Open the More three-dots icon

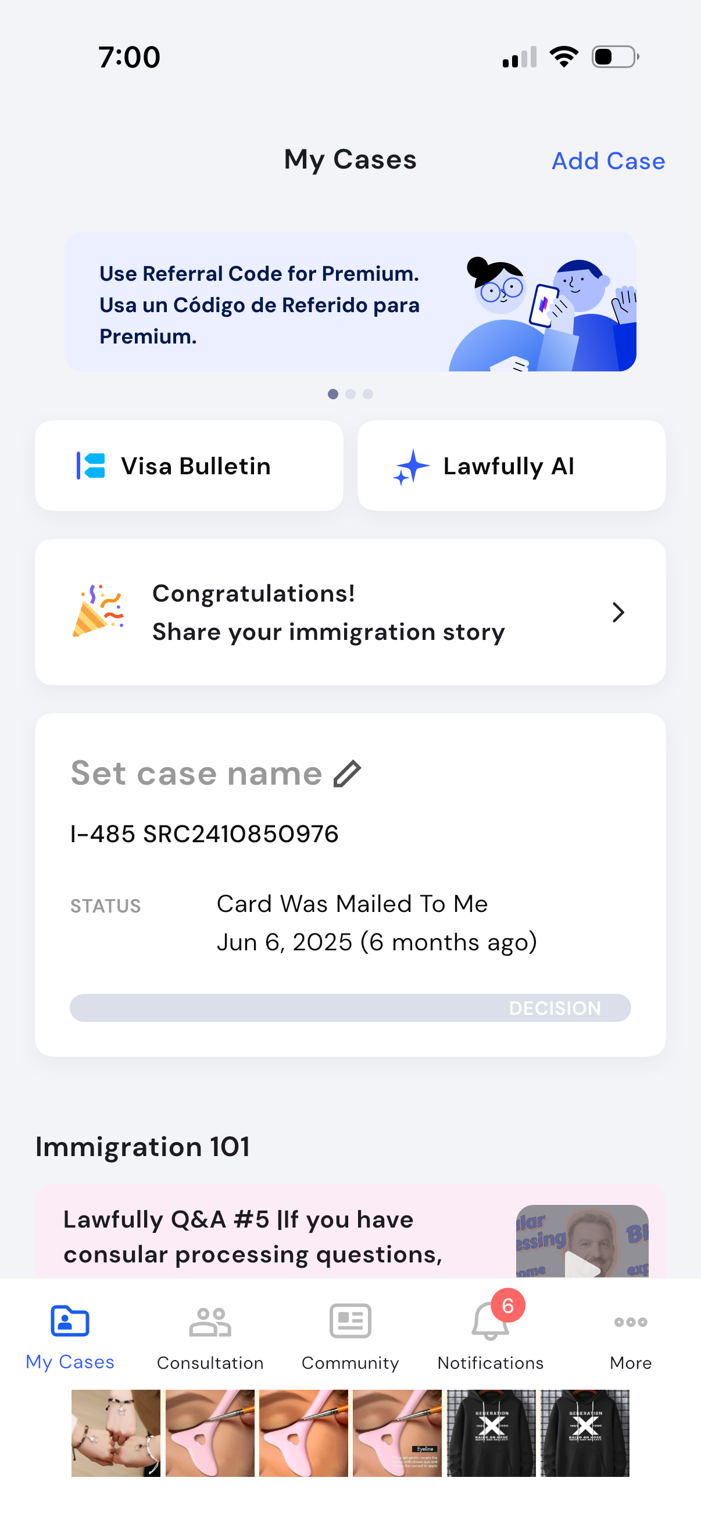631,1321
